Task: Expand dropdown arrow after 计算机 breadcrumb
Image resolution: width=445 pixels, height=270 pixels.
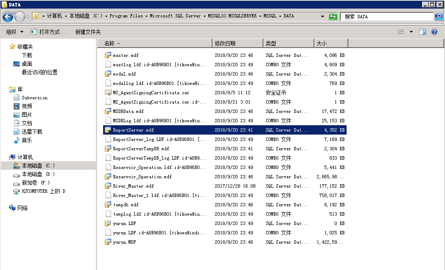Action: point(66,16)
